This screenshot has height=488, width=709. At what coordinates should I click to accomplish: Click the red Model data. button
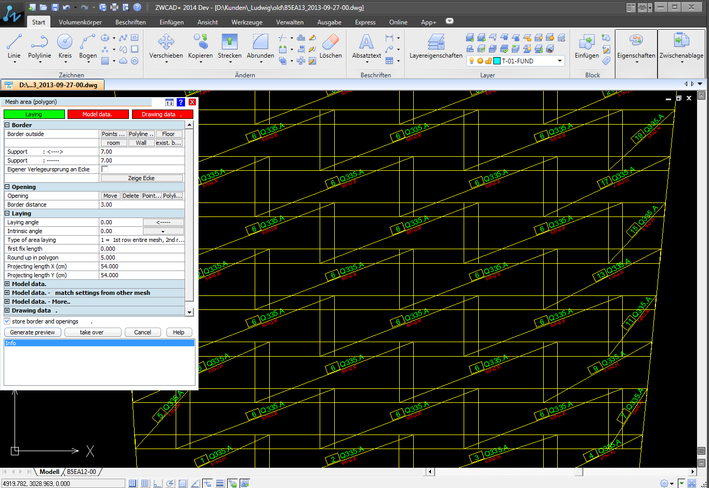click(97, 114)
